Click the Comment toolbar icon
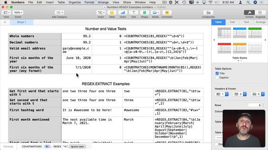The height and width of the screenshot is (150, 268). pyautogui.click(x=167, y=12)
